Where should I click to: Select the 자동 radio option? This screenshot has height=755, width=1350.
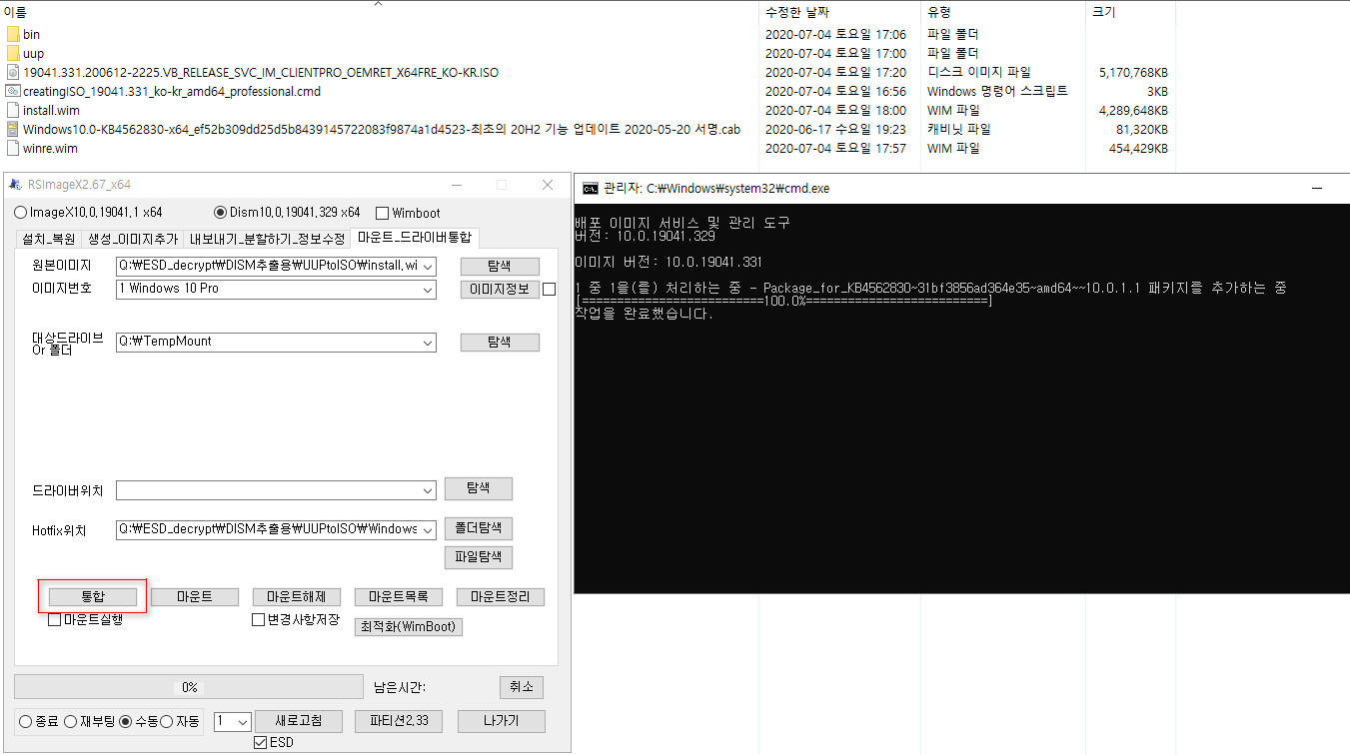pyautogui.click(x=168, y=721)
